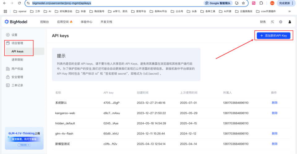Open the 工作 bookmark folder

click(35, 11)
